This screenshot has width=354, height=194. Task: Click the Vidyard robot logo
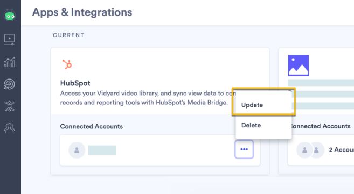[10, 15]
